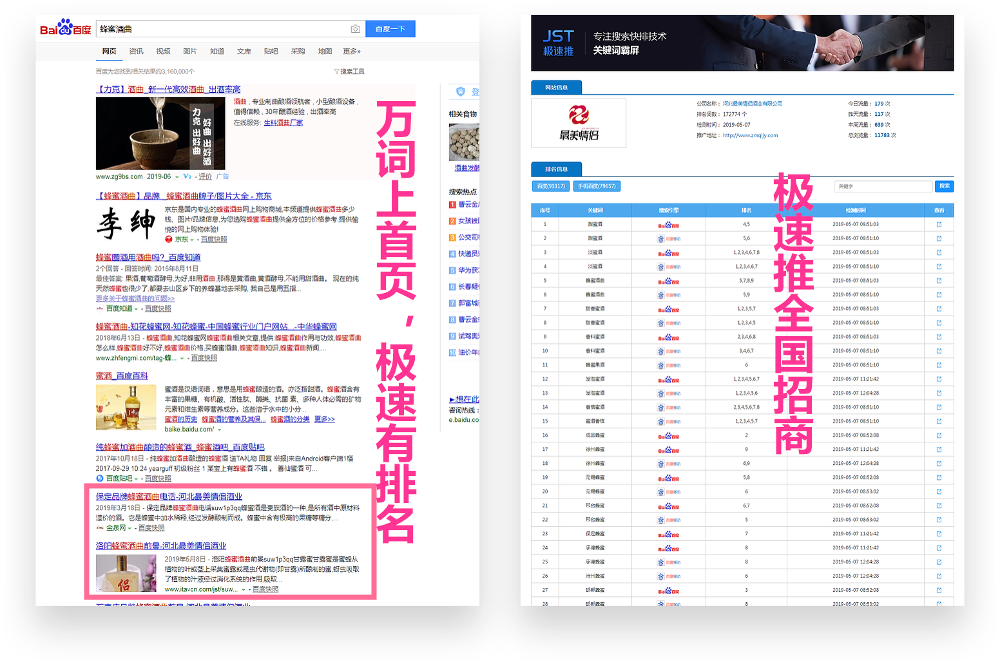The height and width of the screenshot is (662, 1000).
Task: Expand the arrow next to 全景网 source
Action: [130, 528]
